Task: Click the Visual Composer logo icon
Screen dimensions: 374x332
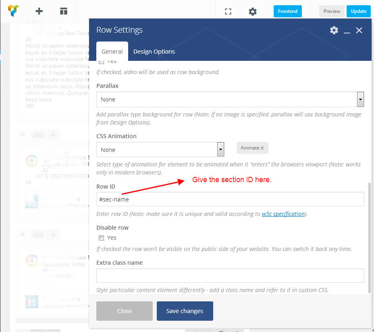Action: [13, 10]
